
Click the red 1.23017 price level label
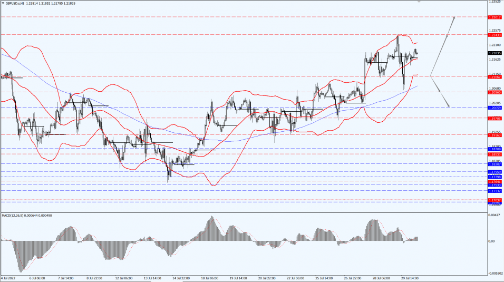coord(495,17)
